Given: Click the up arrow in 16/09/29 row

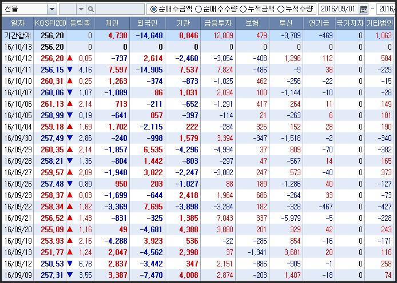Looking at the screenshot, I should [70, 149].
